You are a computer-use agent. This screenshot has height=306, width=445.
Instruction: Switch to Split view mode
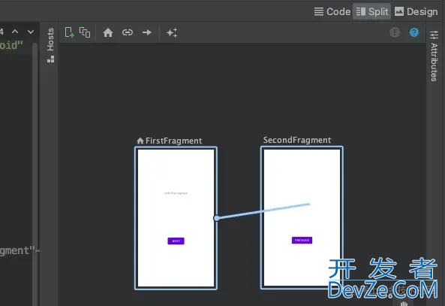click(371, 12)
